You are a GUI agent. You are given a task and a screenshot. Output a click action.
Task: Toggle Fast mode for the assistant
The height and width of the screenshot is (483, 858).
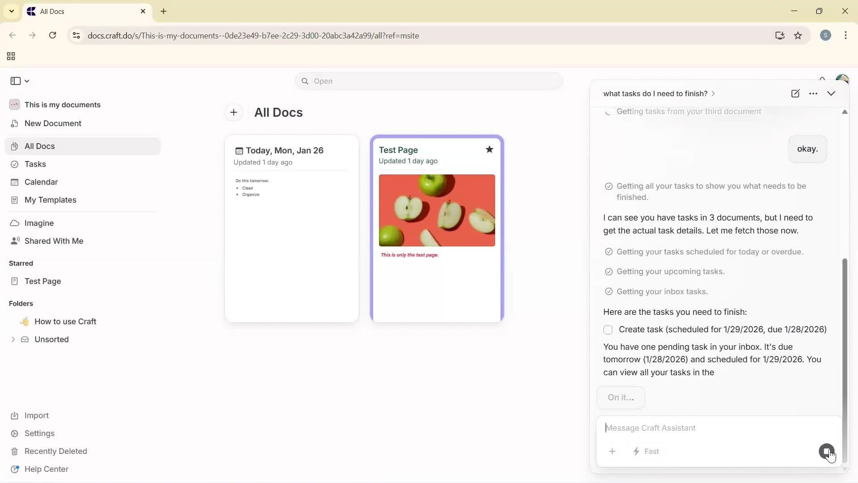(x=647, y=451)
